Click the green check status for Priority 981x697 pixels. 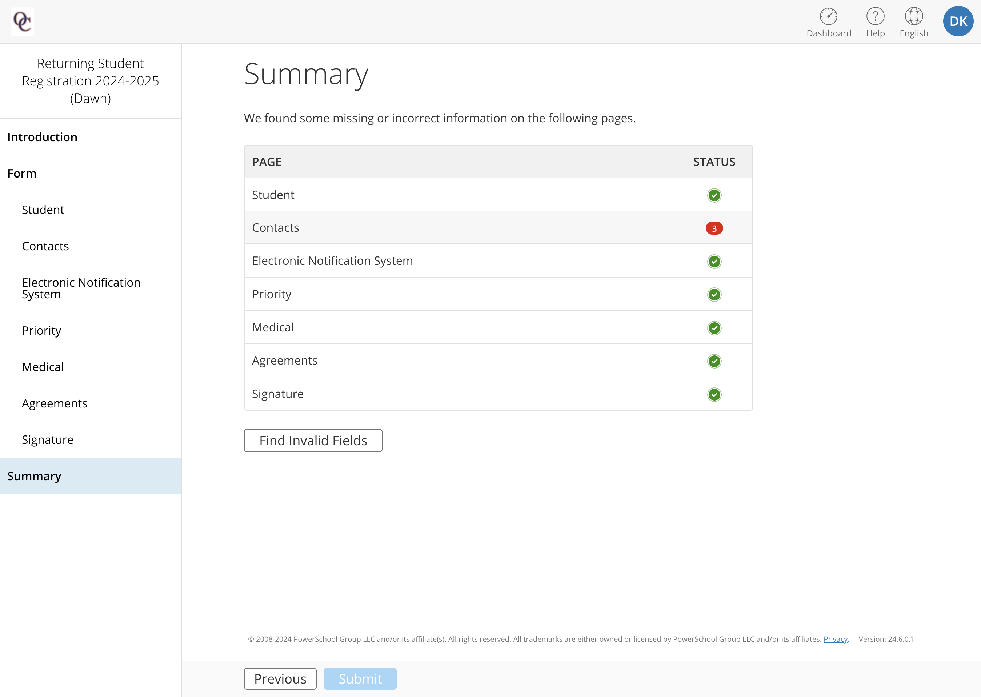(714, 295)
